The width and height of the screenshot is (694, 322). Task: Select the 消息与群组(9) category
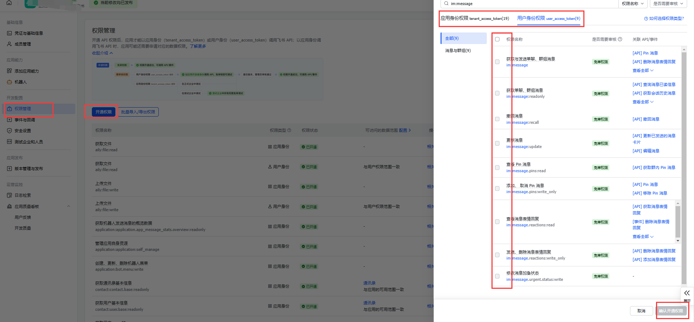(x=458, y=51)
